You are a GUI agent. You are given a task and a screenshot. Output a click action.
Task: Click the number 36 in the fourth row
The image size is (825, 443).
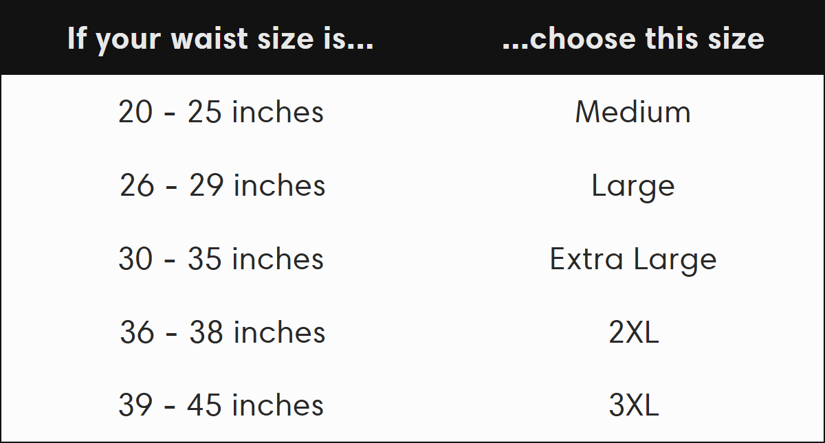pos(137,332)
